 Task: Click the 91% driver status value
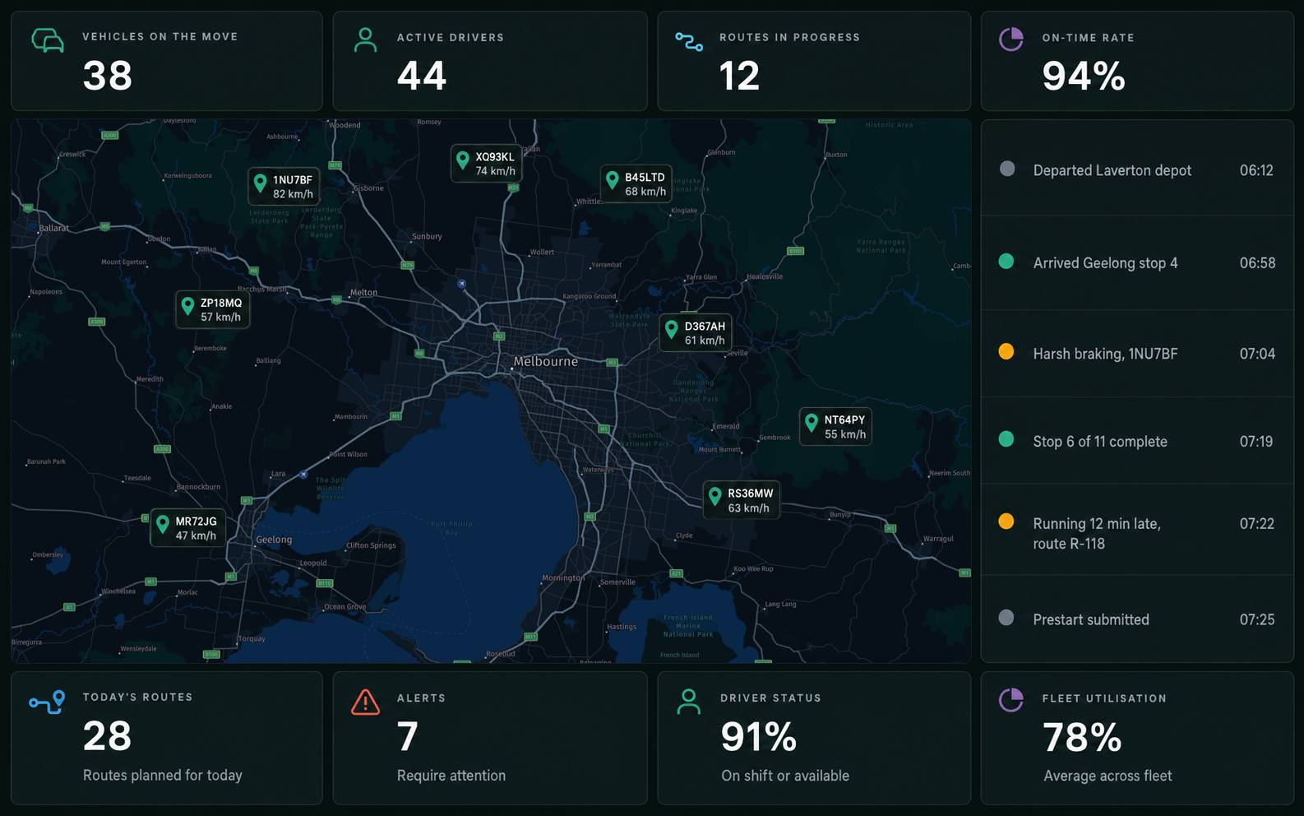click(759, 737)
